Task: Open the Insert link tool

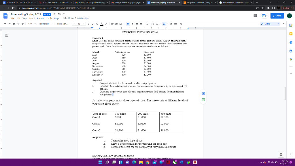Action: [112, 23]
